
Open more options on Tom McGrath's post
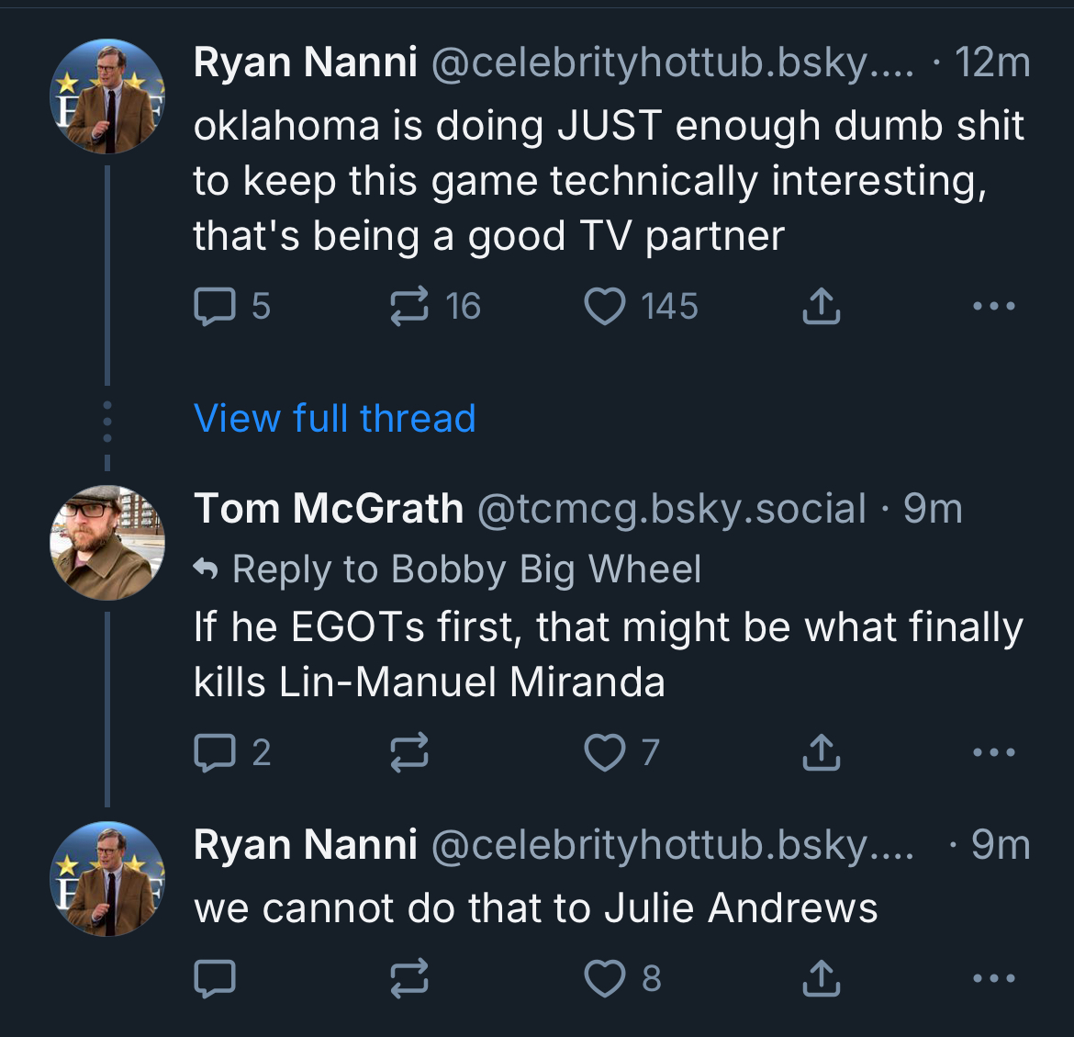[993, 753]
